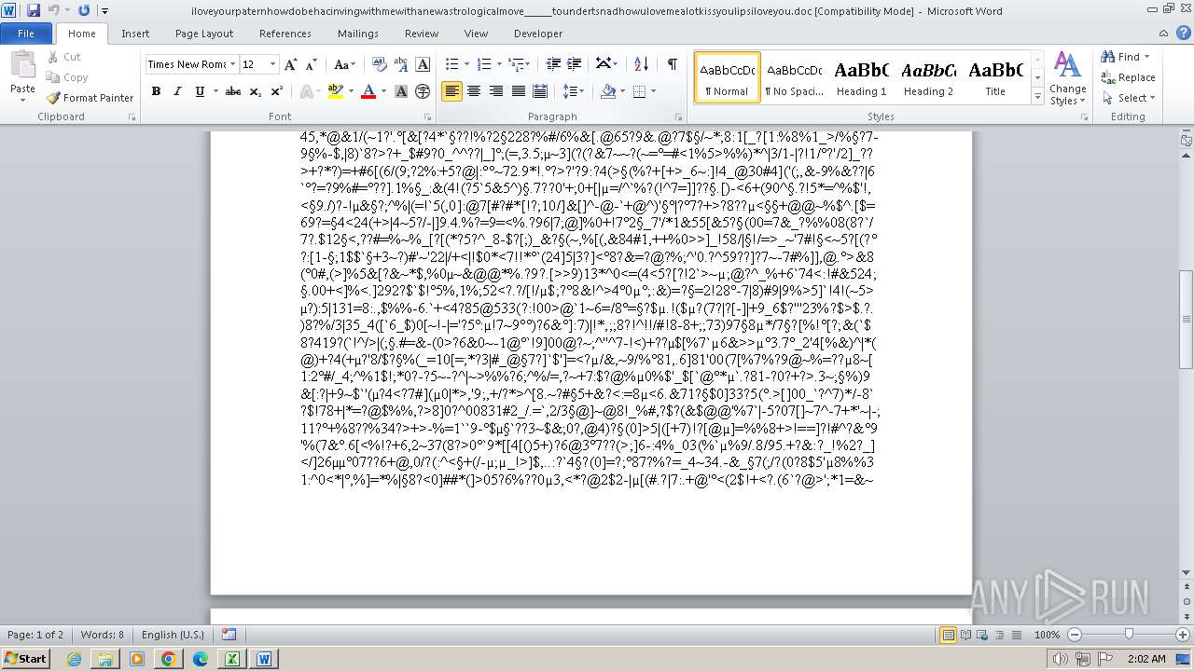Sort the selected text
This screenshot has width=1194, height=671.
pos(641,64)
